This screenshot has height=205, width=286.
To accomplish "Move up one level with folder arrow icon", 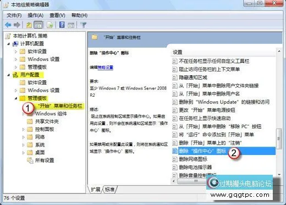I will pyautogui.click(x=29, y=25).
